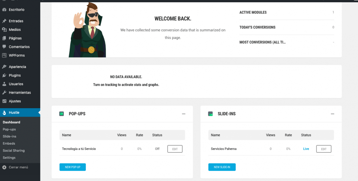
Task: Click Today's Conversions stat row
Action: (x=287, y=27)
